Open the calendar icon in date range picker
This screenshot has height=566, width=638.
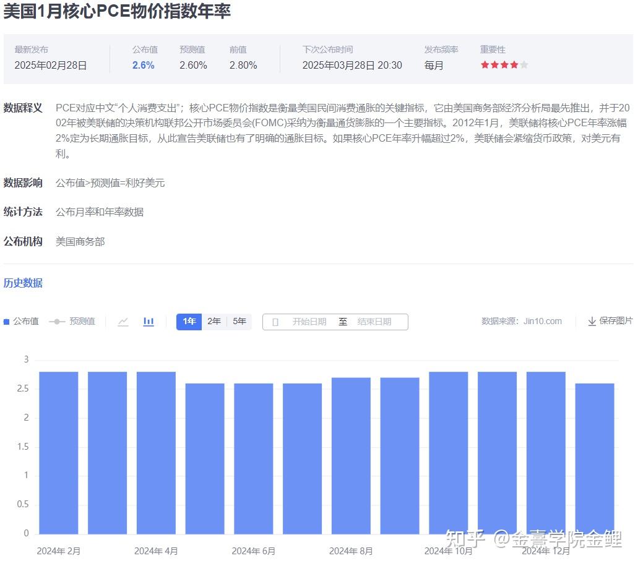pos(275,322)
